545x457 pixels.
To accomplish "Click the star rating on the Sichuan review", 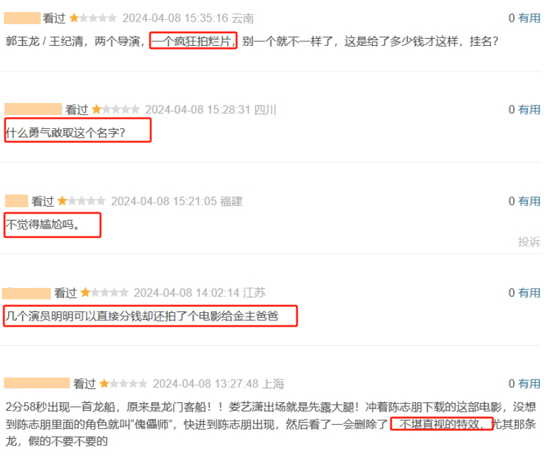I will [x=116, y=110].
